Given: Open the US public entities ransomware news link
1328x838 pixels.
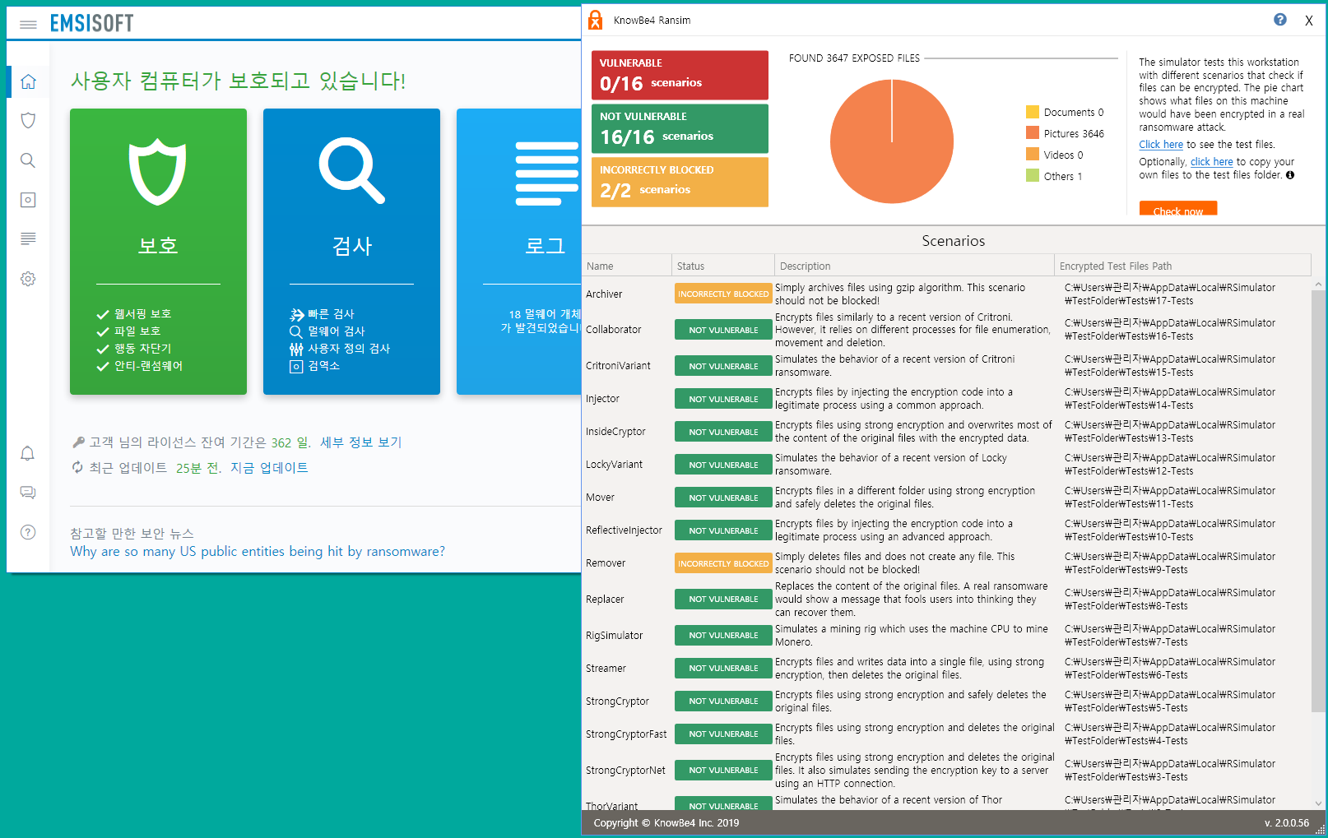Looking at the screenshot, I should tap(258, 551).
